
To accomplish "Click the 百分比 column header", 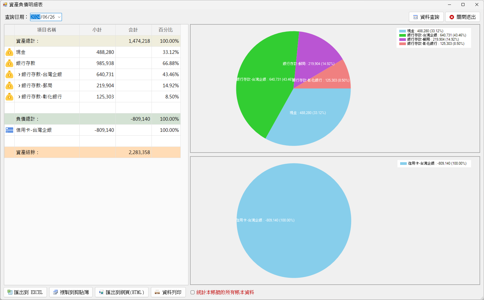I will (x=166, y=30).
